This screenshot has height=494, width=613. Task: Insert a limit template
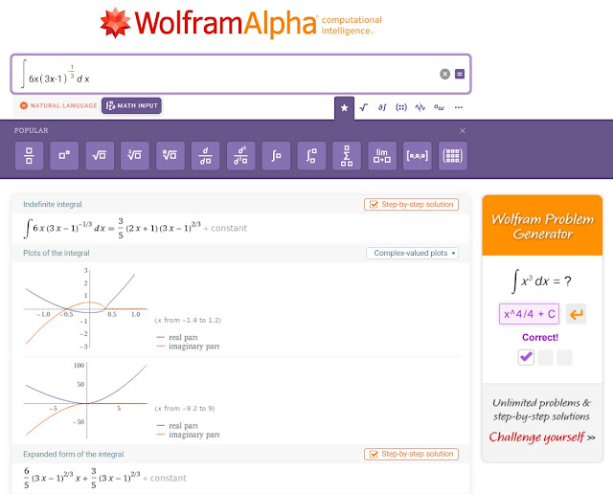[382, 156]
